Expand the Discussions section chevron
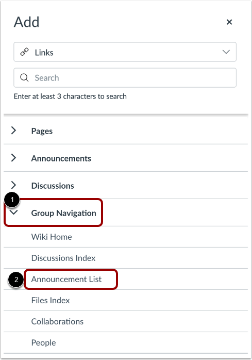Viewport: 252px width, 360px height. 14,185
